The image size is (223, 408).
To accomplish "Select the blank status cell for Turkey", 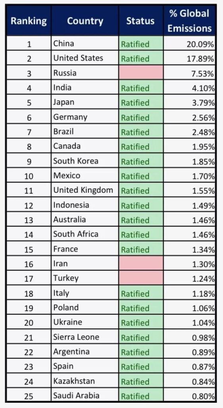I will tap(141, 278).
